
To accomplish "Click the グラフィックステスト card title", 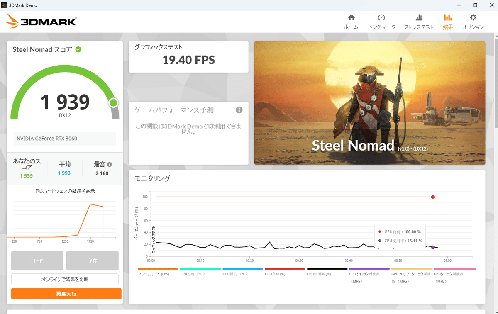I will click(x=158, y=47).
